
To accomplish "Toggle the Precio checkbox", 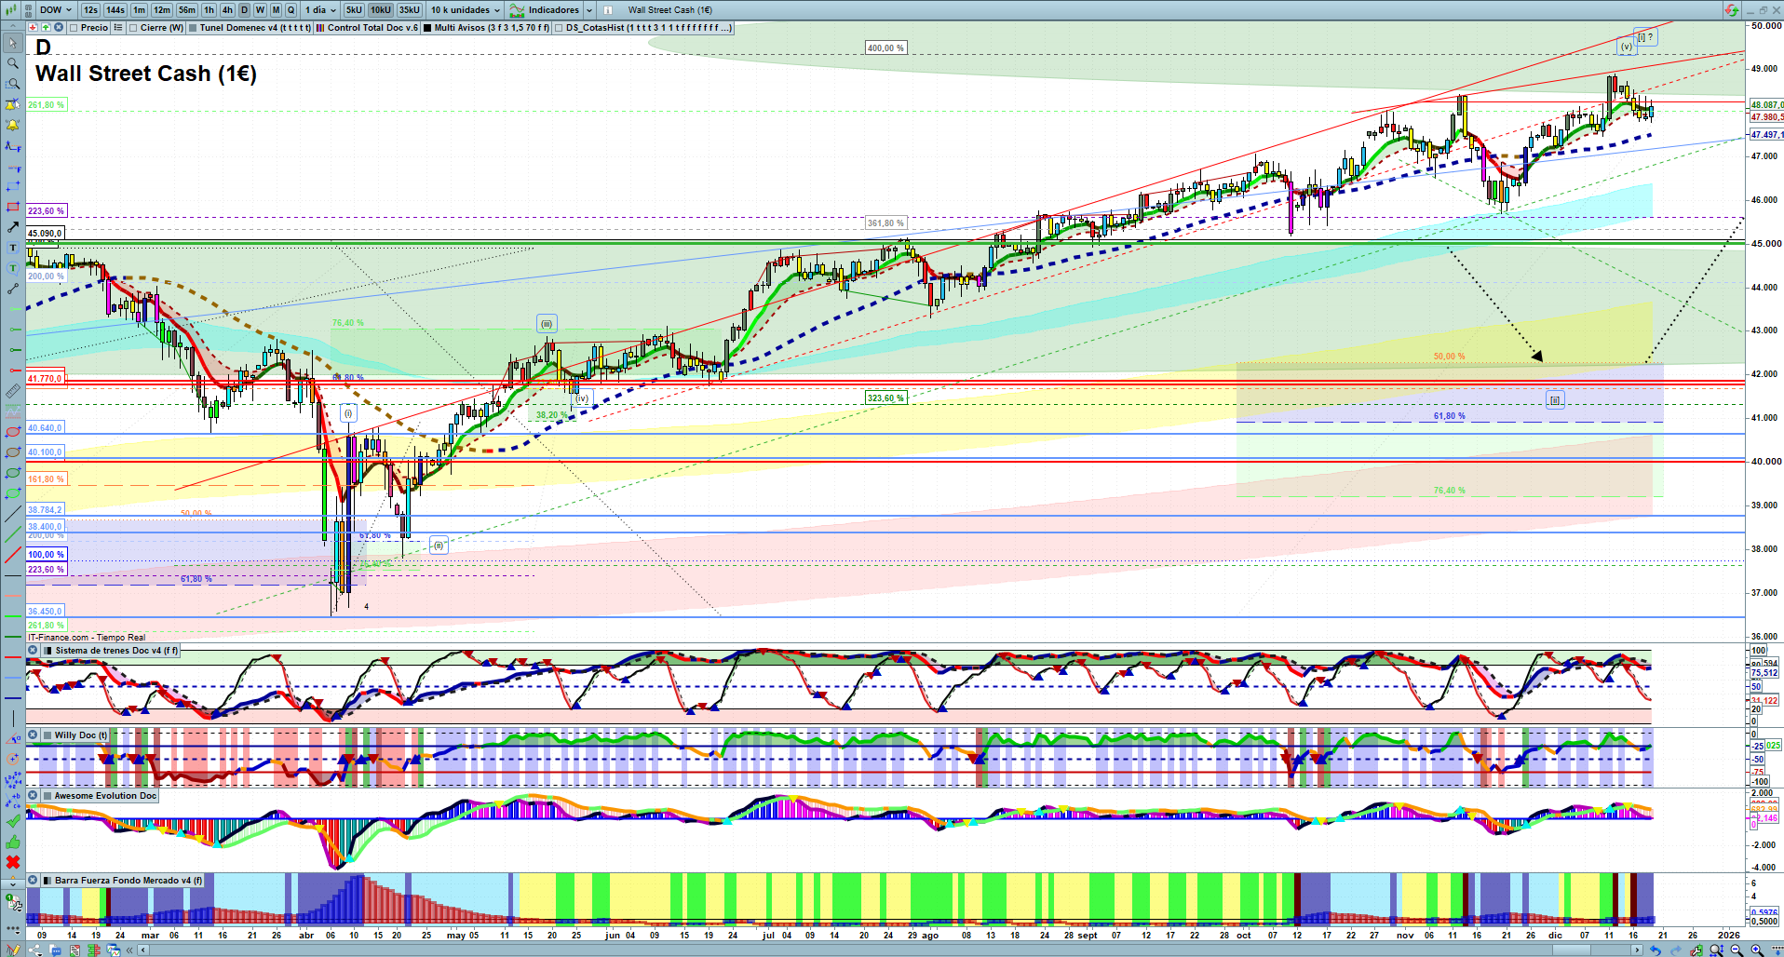I will coord(74,28).
